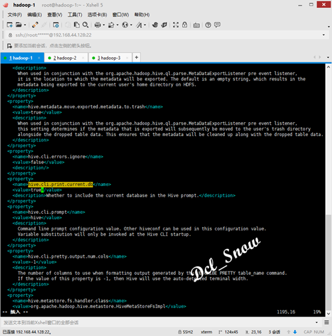Switch to the hadoop-3 tab
Screen dimensions: 332x336
click(x=109, y=58)
